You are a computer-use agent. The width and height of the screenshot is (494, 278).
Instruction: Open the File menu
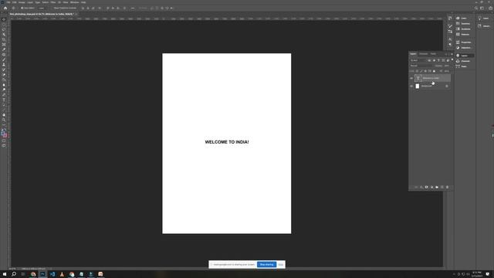tap(8, 2)
